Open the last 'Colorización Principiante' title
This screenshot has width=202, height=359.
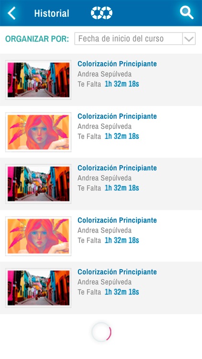pyautogui.click(x=117, y=272)
